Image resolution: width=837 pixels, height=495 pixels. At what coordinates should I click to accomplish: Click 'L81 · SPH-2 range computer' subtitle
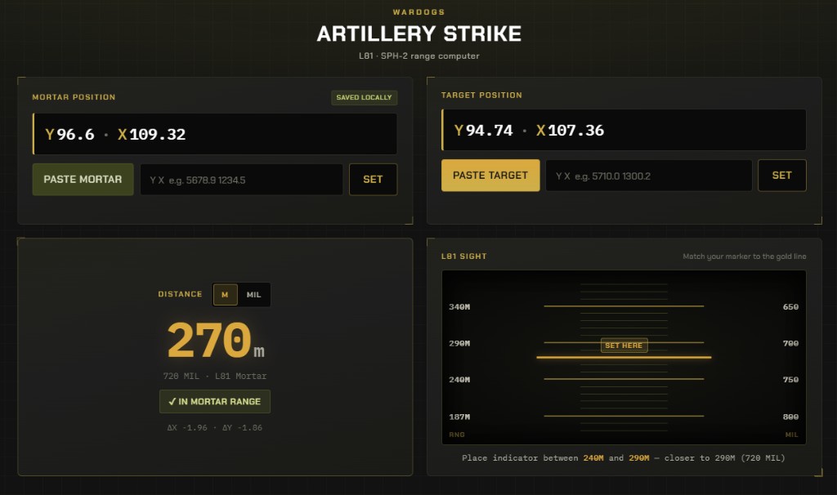(419, 56)
